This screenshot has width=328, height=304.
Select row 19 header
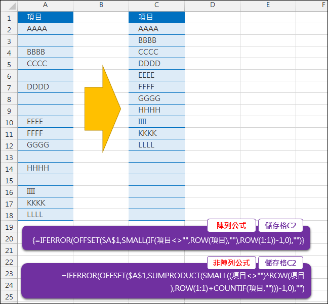click(x=9, y=227)
